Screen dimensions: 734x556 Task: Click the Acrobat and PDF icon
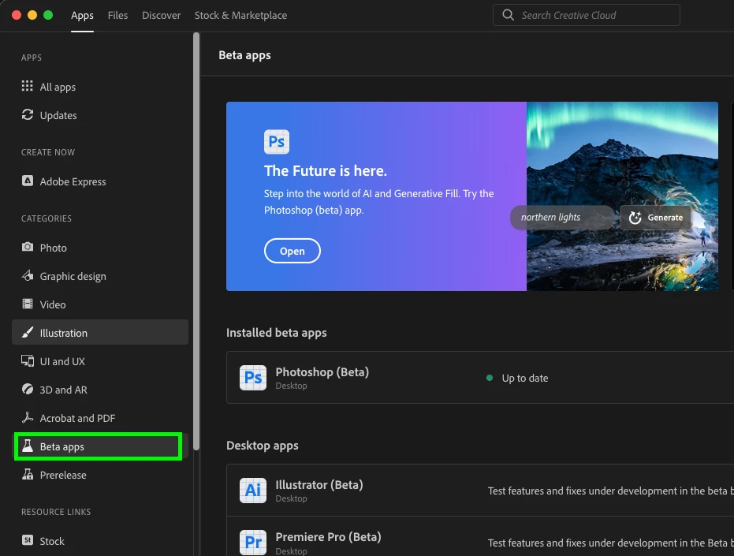point(27,417)
